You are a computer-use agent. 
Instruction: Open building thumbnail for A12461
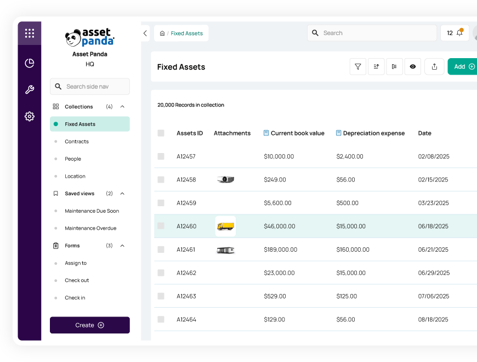(225, 250)
